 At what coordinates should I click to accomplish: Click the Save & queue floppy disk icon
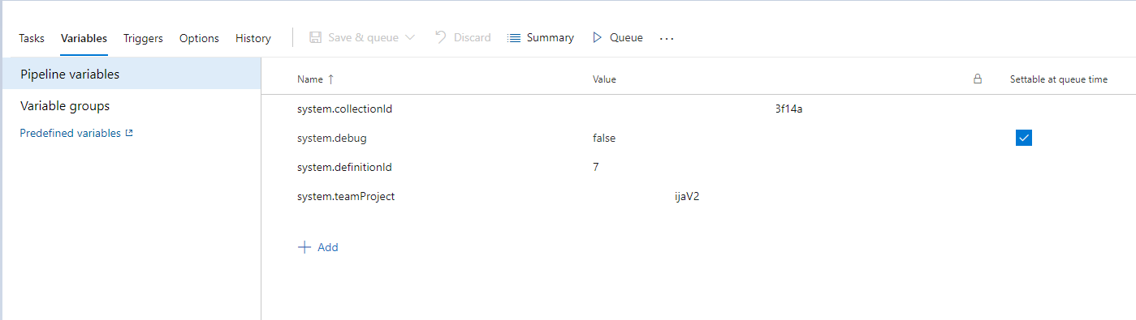315,37
